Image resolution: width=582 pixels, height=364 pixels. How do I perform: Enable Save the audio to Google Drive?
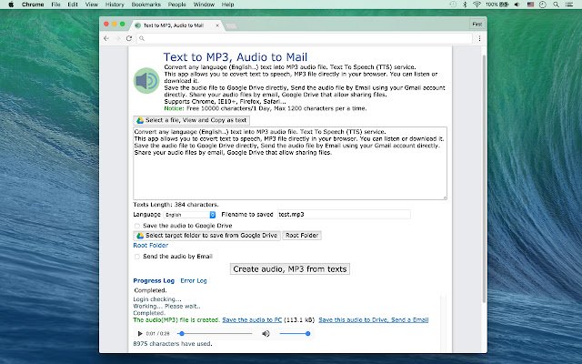[137, 226]
